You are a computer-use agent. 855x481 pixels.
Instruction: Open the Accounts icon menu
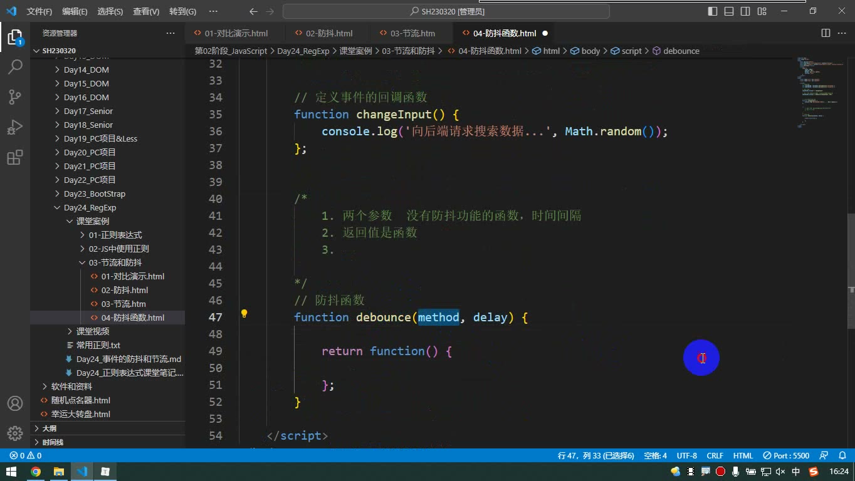pos(15,403)
